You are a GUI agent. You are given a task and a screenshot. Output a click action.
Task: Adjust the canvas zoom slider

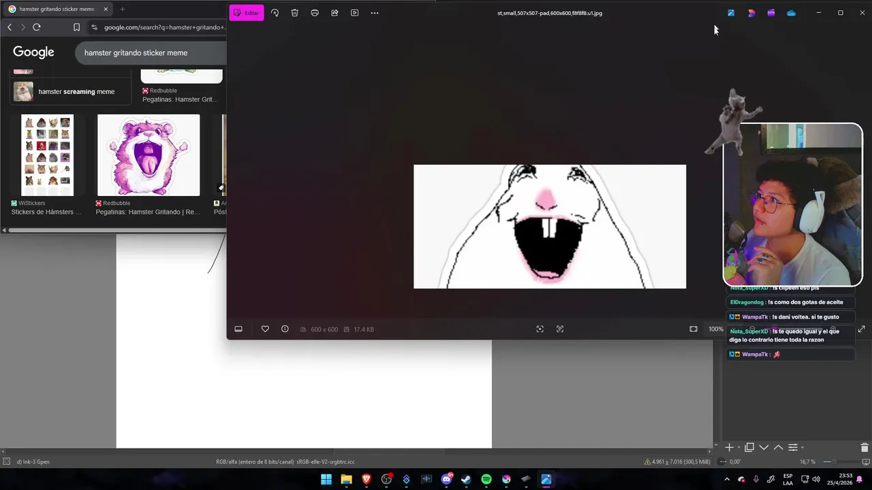[x=841, y=461]
